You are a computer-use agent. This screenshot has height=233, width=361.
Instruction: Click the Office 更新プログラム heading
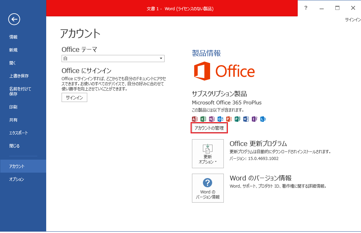[x=258, y=144]
